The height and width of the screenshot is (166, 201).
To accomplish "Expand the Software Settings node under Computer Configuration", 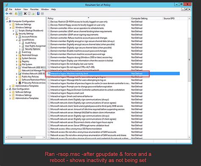I will click(10, 24).
